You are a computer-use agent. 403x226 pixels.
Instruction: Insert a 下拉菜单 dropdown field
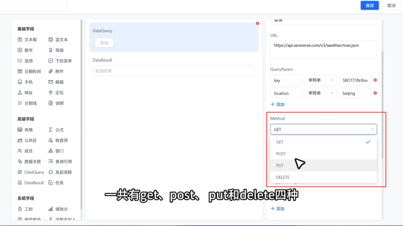60,61
